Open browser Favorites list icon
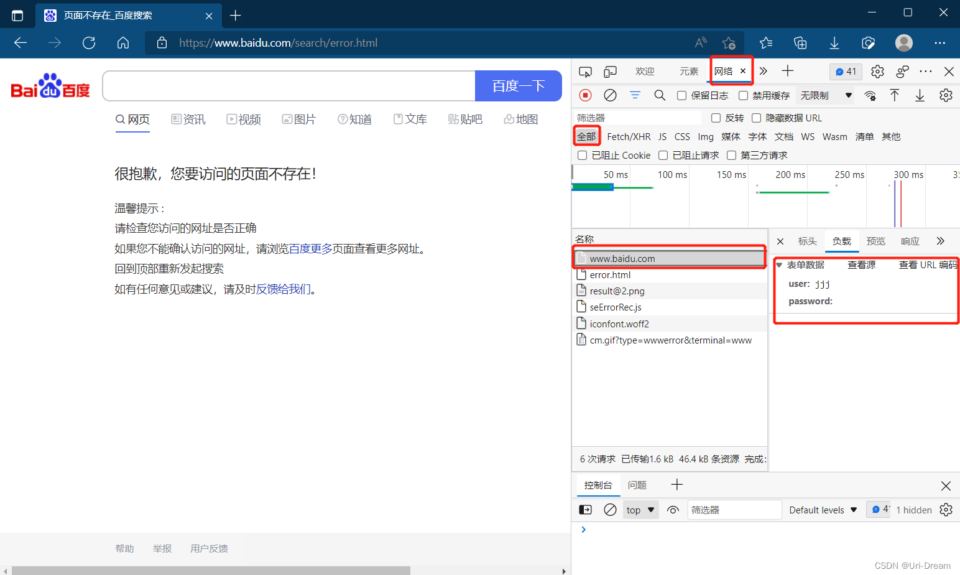This screenshot has width=960, height=575. tap(766, 43)
